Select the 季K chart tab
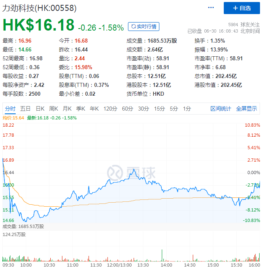Screen dimensions: 262x271 click(80, 109)
